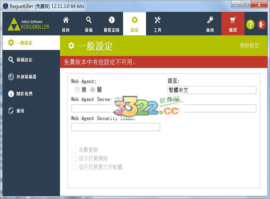Turn Web Agent on with 開 radio
Viewport: 270px width, 199px height.
(77, 90)
